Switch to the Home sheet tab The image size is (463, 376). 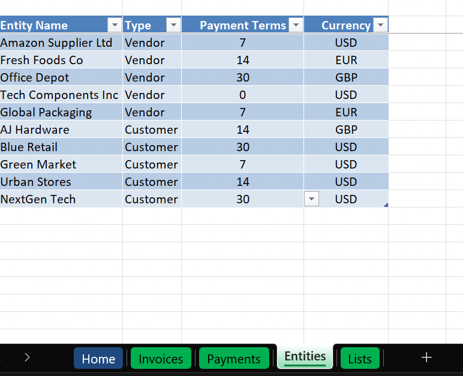coord(98,359)
